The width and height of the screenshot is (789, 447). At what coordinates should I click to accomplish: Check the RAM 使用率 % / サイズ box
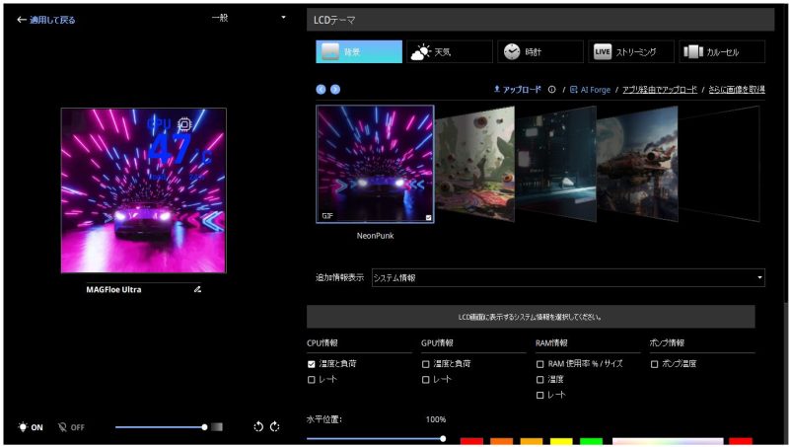click(539, 364)
